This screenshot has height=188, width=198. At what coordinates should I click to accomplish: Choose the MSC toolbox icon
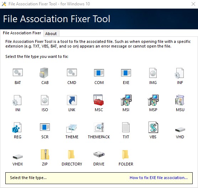(x=99, y=100)
